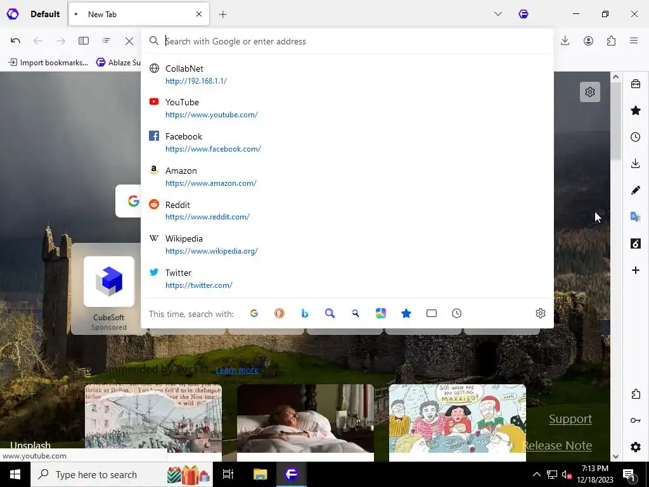The height and width of the screenshot is (487, 649).
Task: Open the Windows Start menu
Action: tap(15, 474)
